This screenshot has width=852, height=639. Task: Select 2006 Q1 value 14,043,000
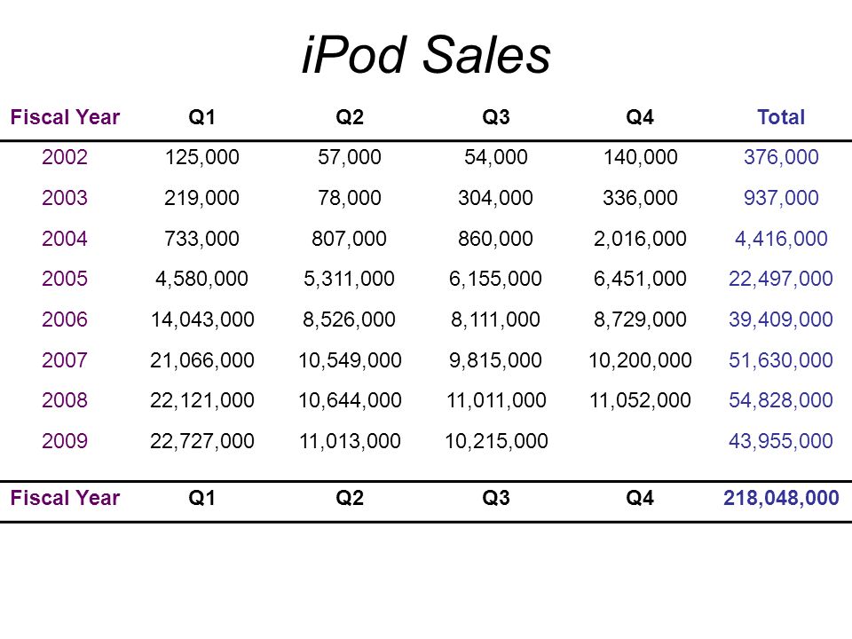(x=202, y=319)
